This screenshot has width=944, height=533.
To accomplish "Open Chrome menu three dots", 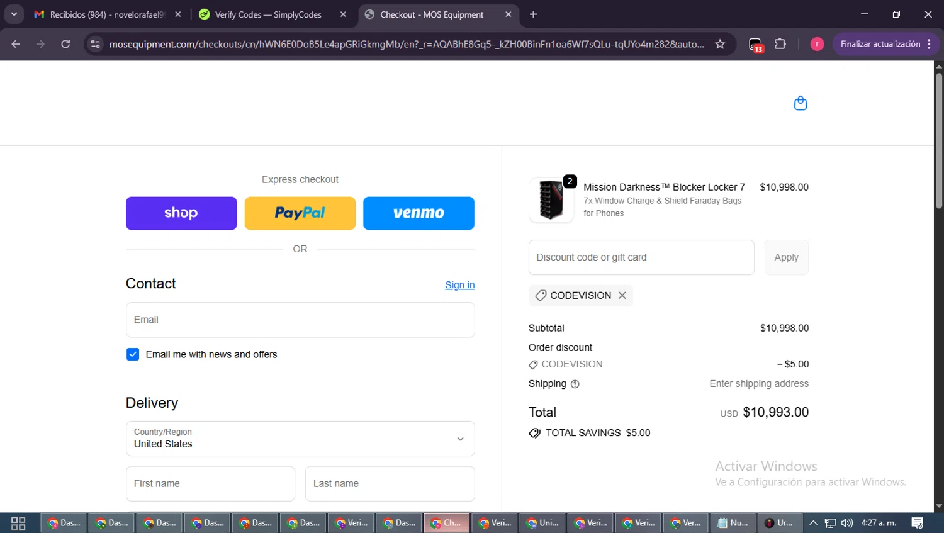I will [x=930, y=44].
